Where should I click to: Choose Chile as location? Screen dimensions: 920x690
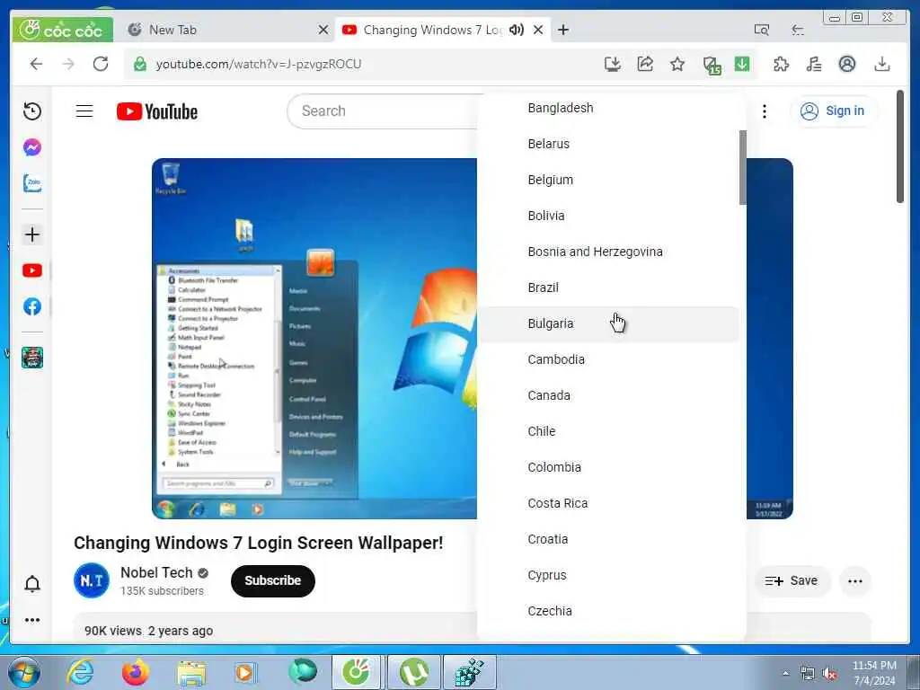point(609,431)
